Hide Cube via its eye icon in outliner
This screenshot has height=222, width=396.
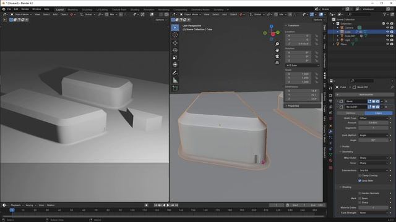(387, 31)
